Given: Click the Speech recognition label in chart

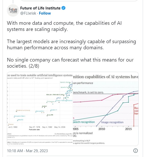Looking at the screenshot, I should point(84,122).
